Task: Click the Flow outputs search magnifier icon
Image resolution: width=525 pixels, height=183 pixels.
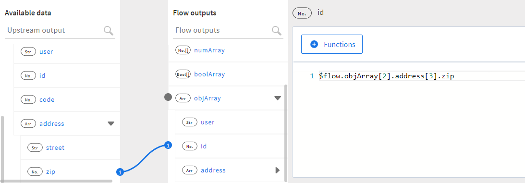Action: (277, 30)
